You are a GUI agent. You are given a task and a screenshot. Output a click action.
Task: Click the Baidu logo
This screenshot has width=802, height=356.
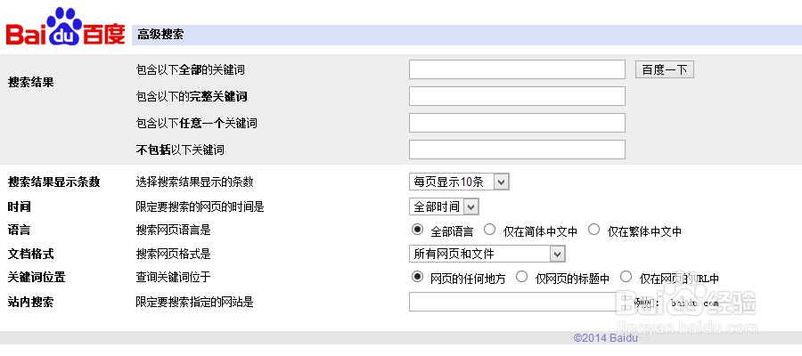pyautogui.click(x=65, y=28)
